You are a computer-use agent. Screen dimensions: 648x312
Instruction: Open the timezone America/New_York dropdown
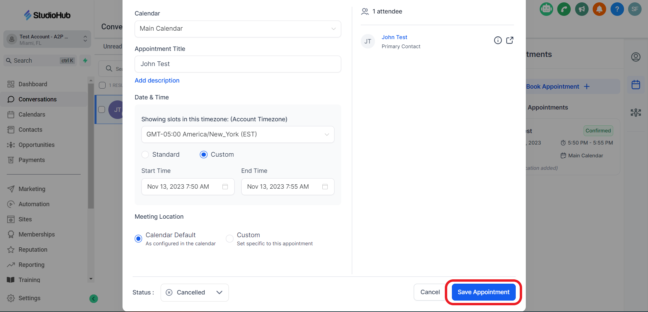tap(238, 134)
